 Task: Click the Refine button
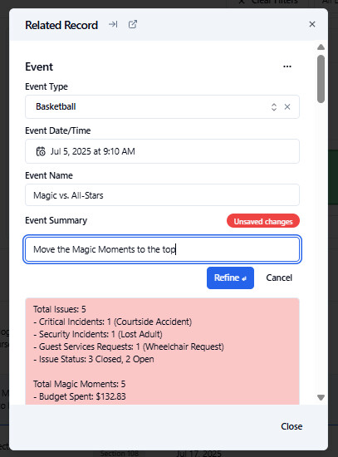tap(230, 278)
